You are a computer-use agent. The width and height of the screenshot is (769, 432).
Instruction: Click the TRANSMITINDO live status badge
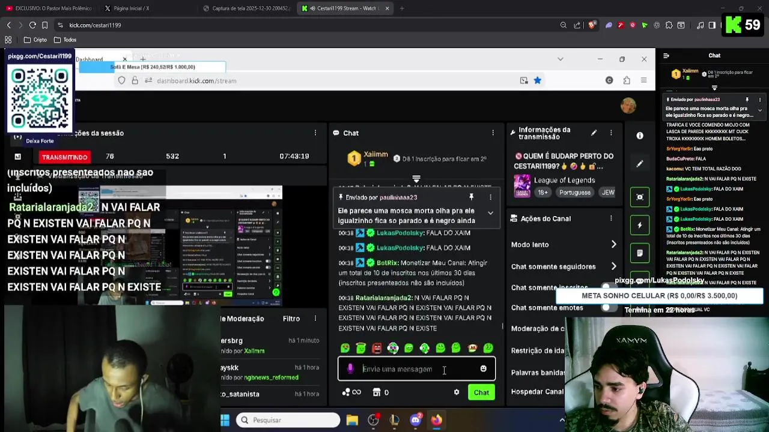tap(65, 157)
